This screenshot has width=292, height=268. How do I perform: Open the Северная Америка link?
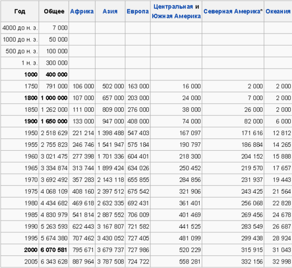[x=232, y=11]
